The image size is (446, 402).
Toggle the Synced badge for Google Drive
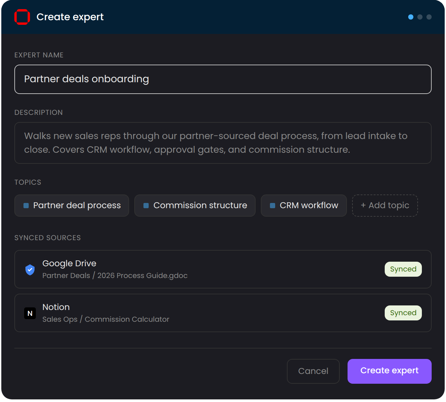coord(403,269)
